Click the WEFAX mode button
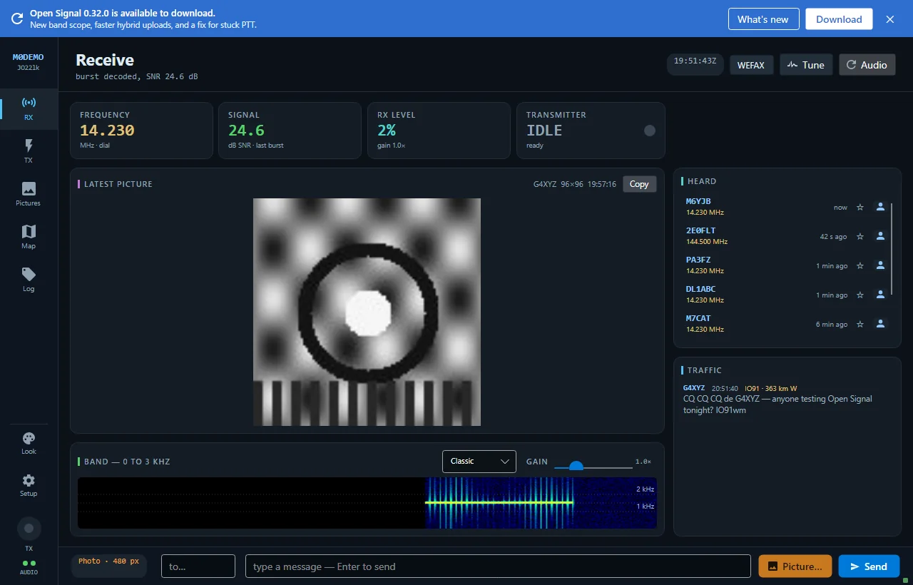This screenshot has height=585, width=913. [751, 65]
